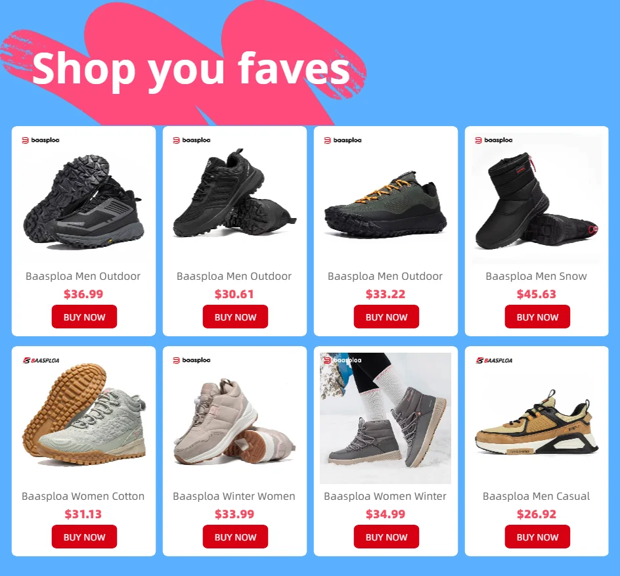Click the Shop you faves banner heading
Viewport: 620px width, 576px height.
point(191,69)
